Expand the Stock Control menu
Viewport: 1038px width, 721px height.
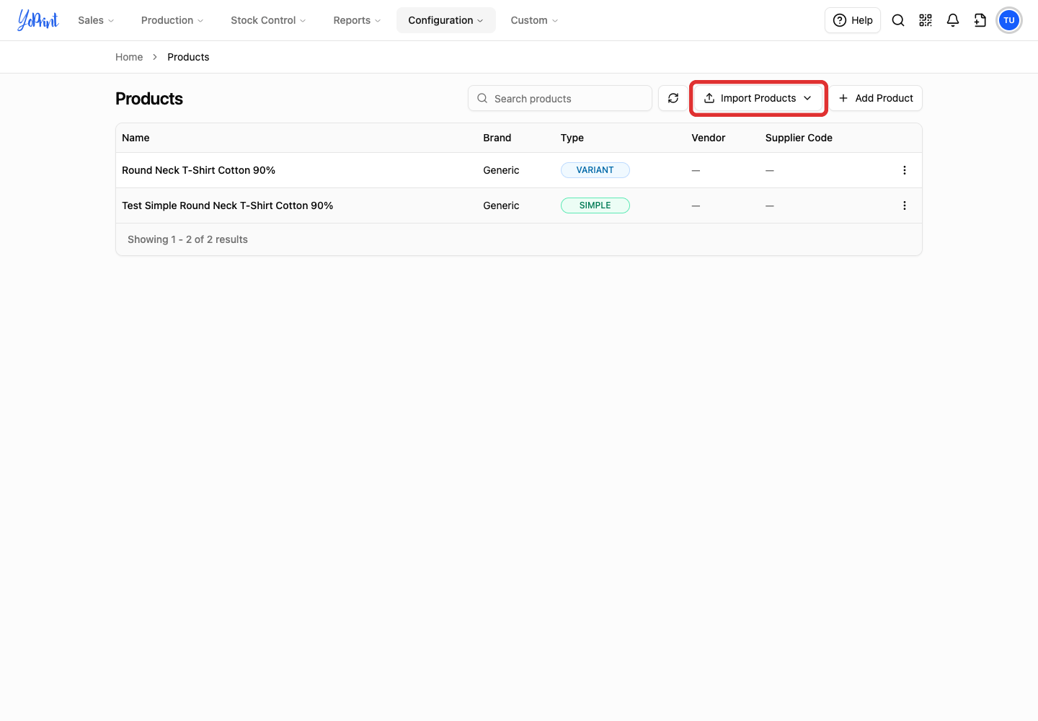[268, 20]
